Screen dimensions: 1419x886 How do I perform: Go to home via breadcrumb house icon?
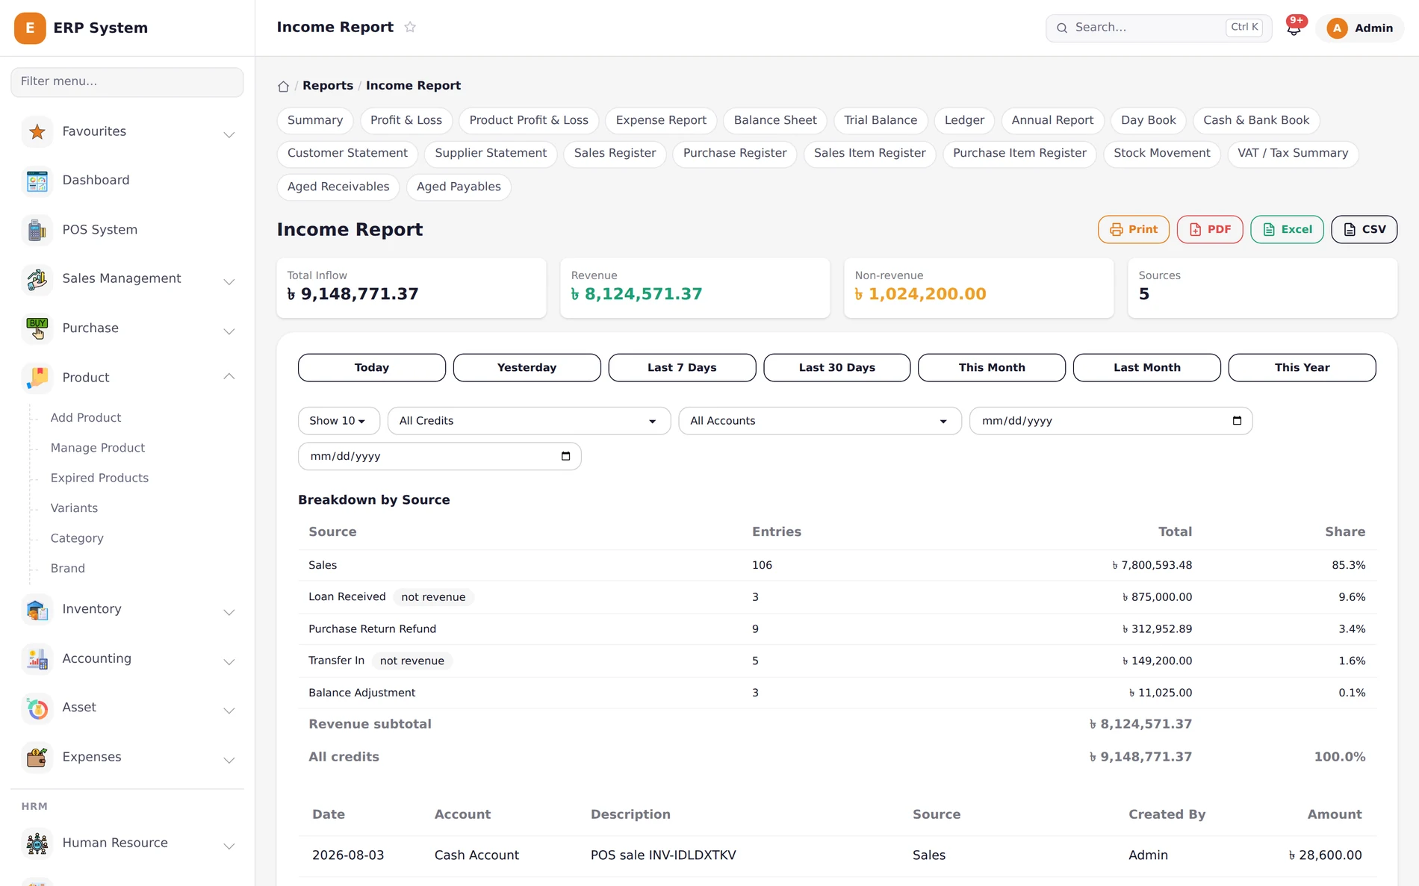(283, 86)
